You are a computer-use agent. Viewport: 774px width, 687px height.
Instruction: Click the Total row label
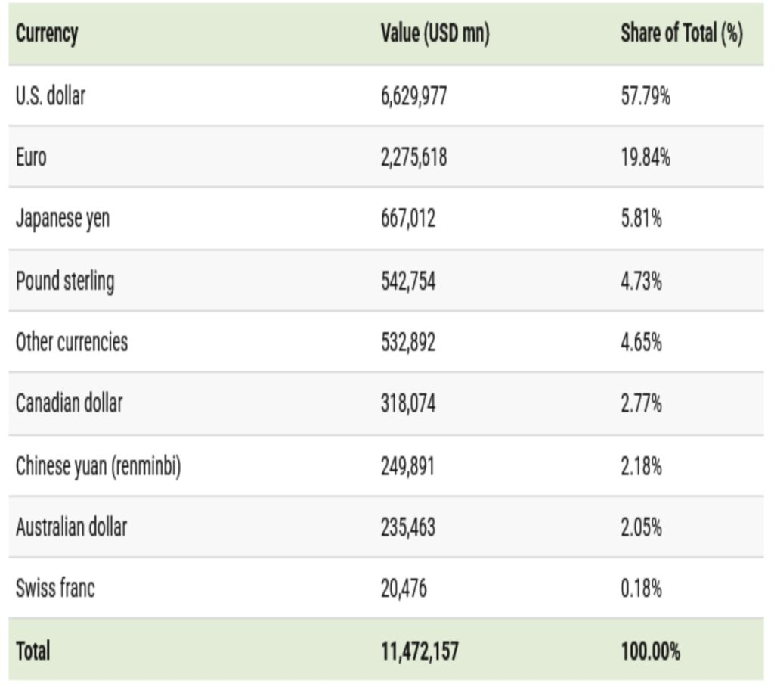click(33, 651)
